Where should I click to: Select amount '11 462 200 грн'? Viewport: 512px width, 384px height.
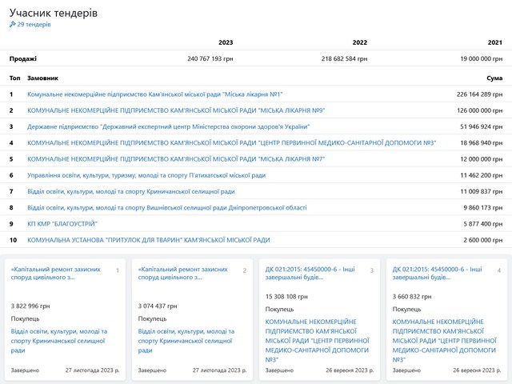[x=482, y=175]
